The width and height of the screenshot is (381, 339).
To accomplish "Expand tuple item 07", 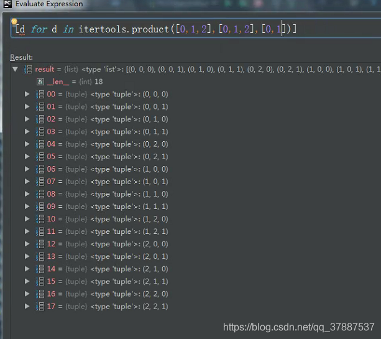I will 27,182.
